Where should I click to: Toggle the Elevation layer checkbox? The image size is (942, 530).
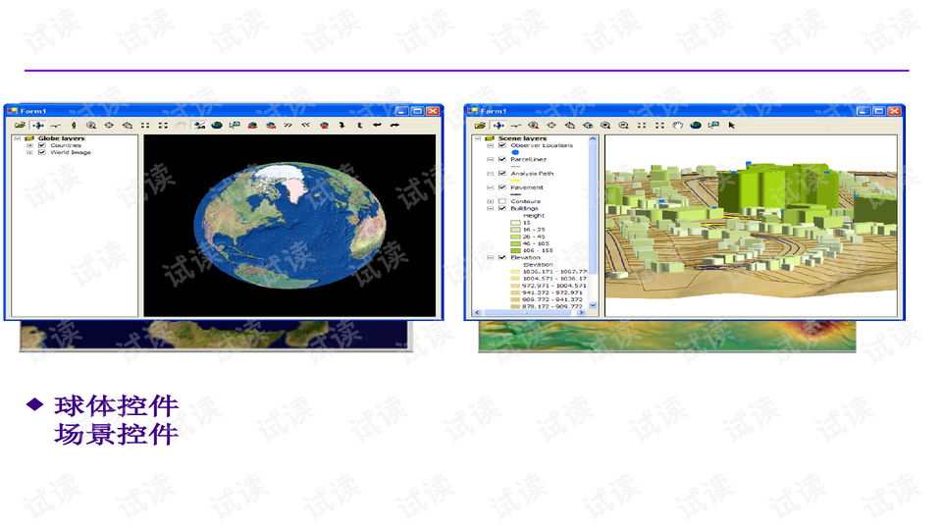[502, 257]
